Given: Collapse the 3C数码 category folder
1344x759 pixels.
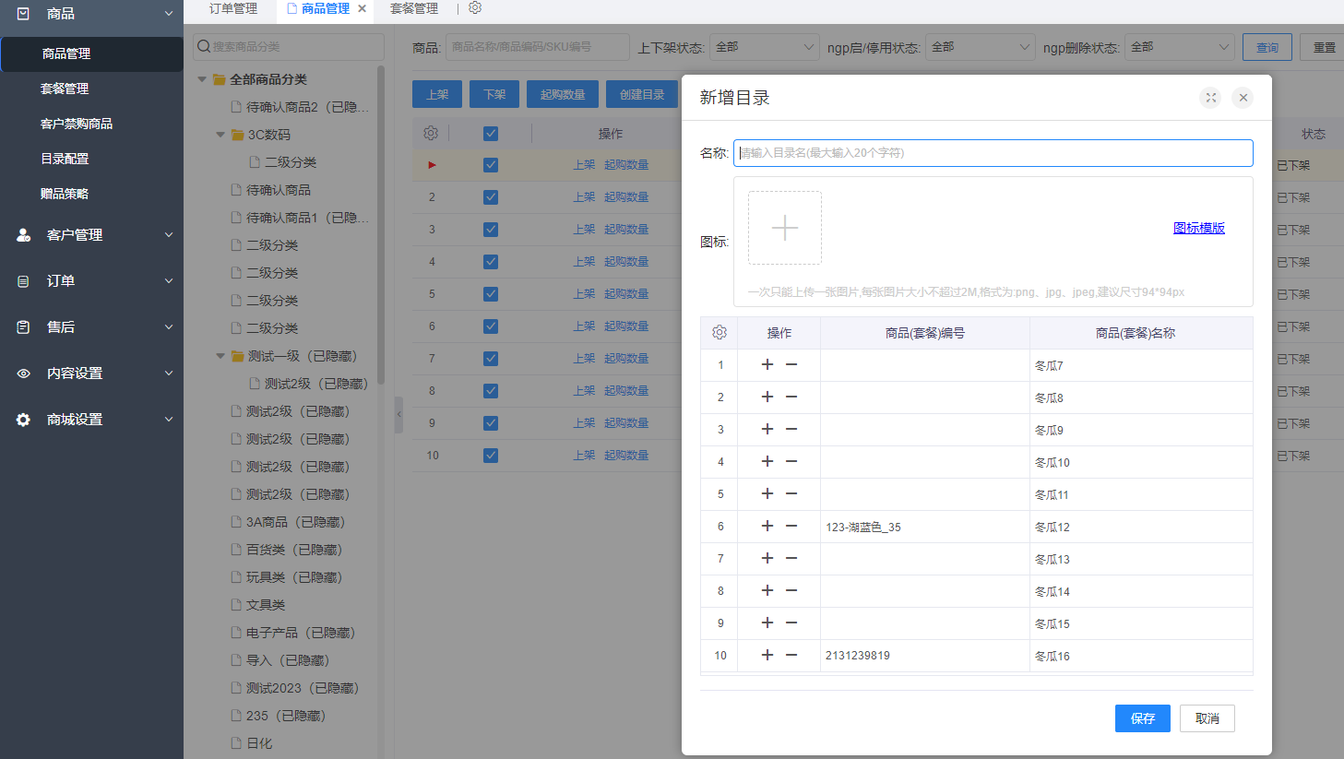Looking at the screenshot, I should (220, 135).
